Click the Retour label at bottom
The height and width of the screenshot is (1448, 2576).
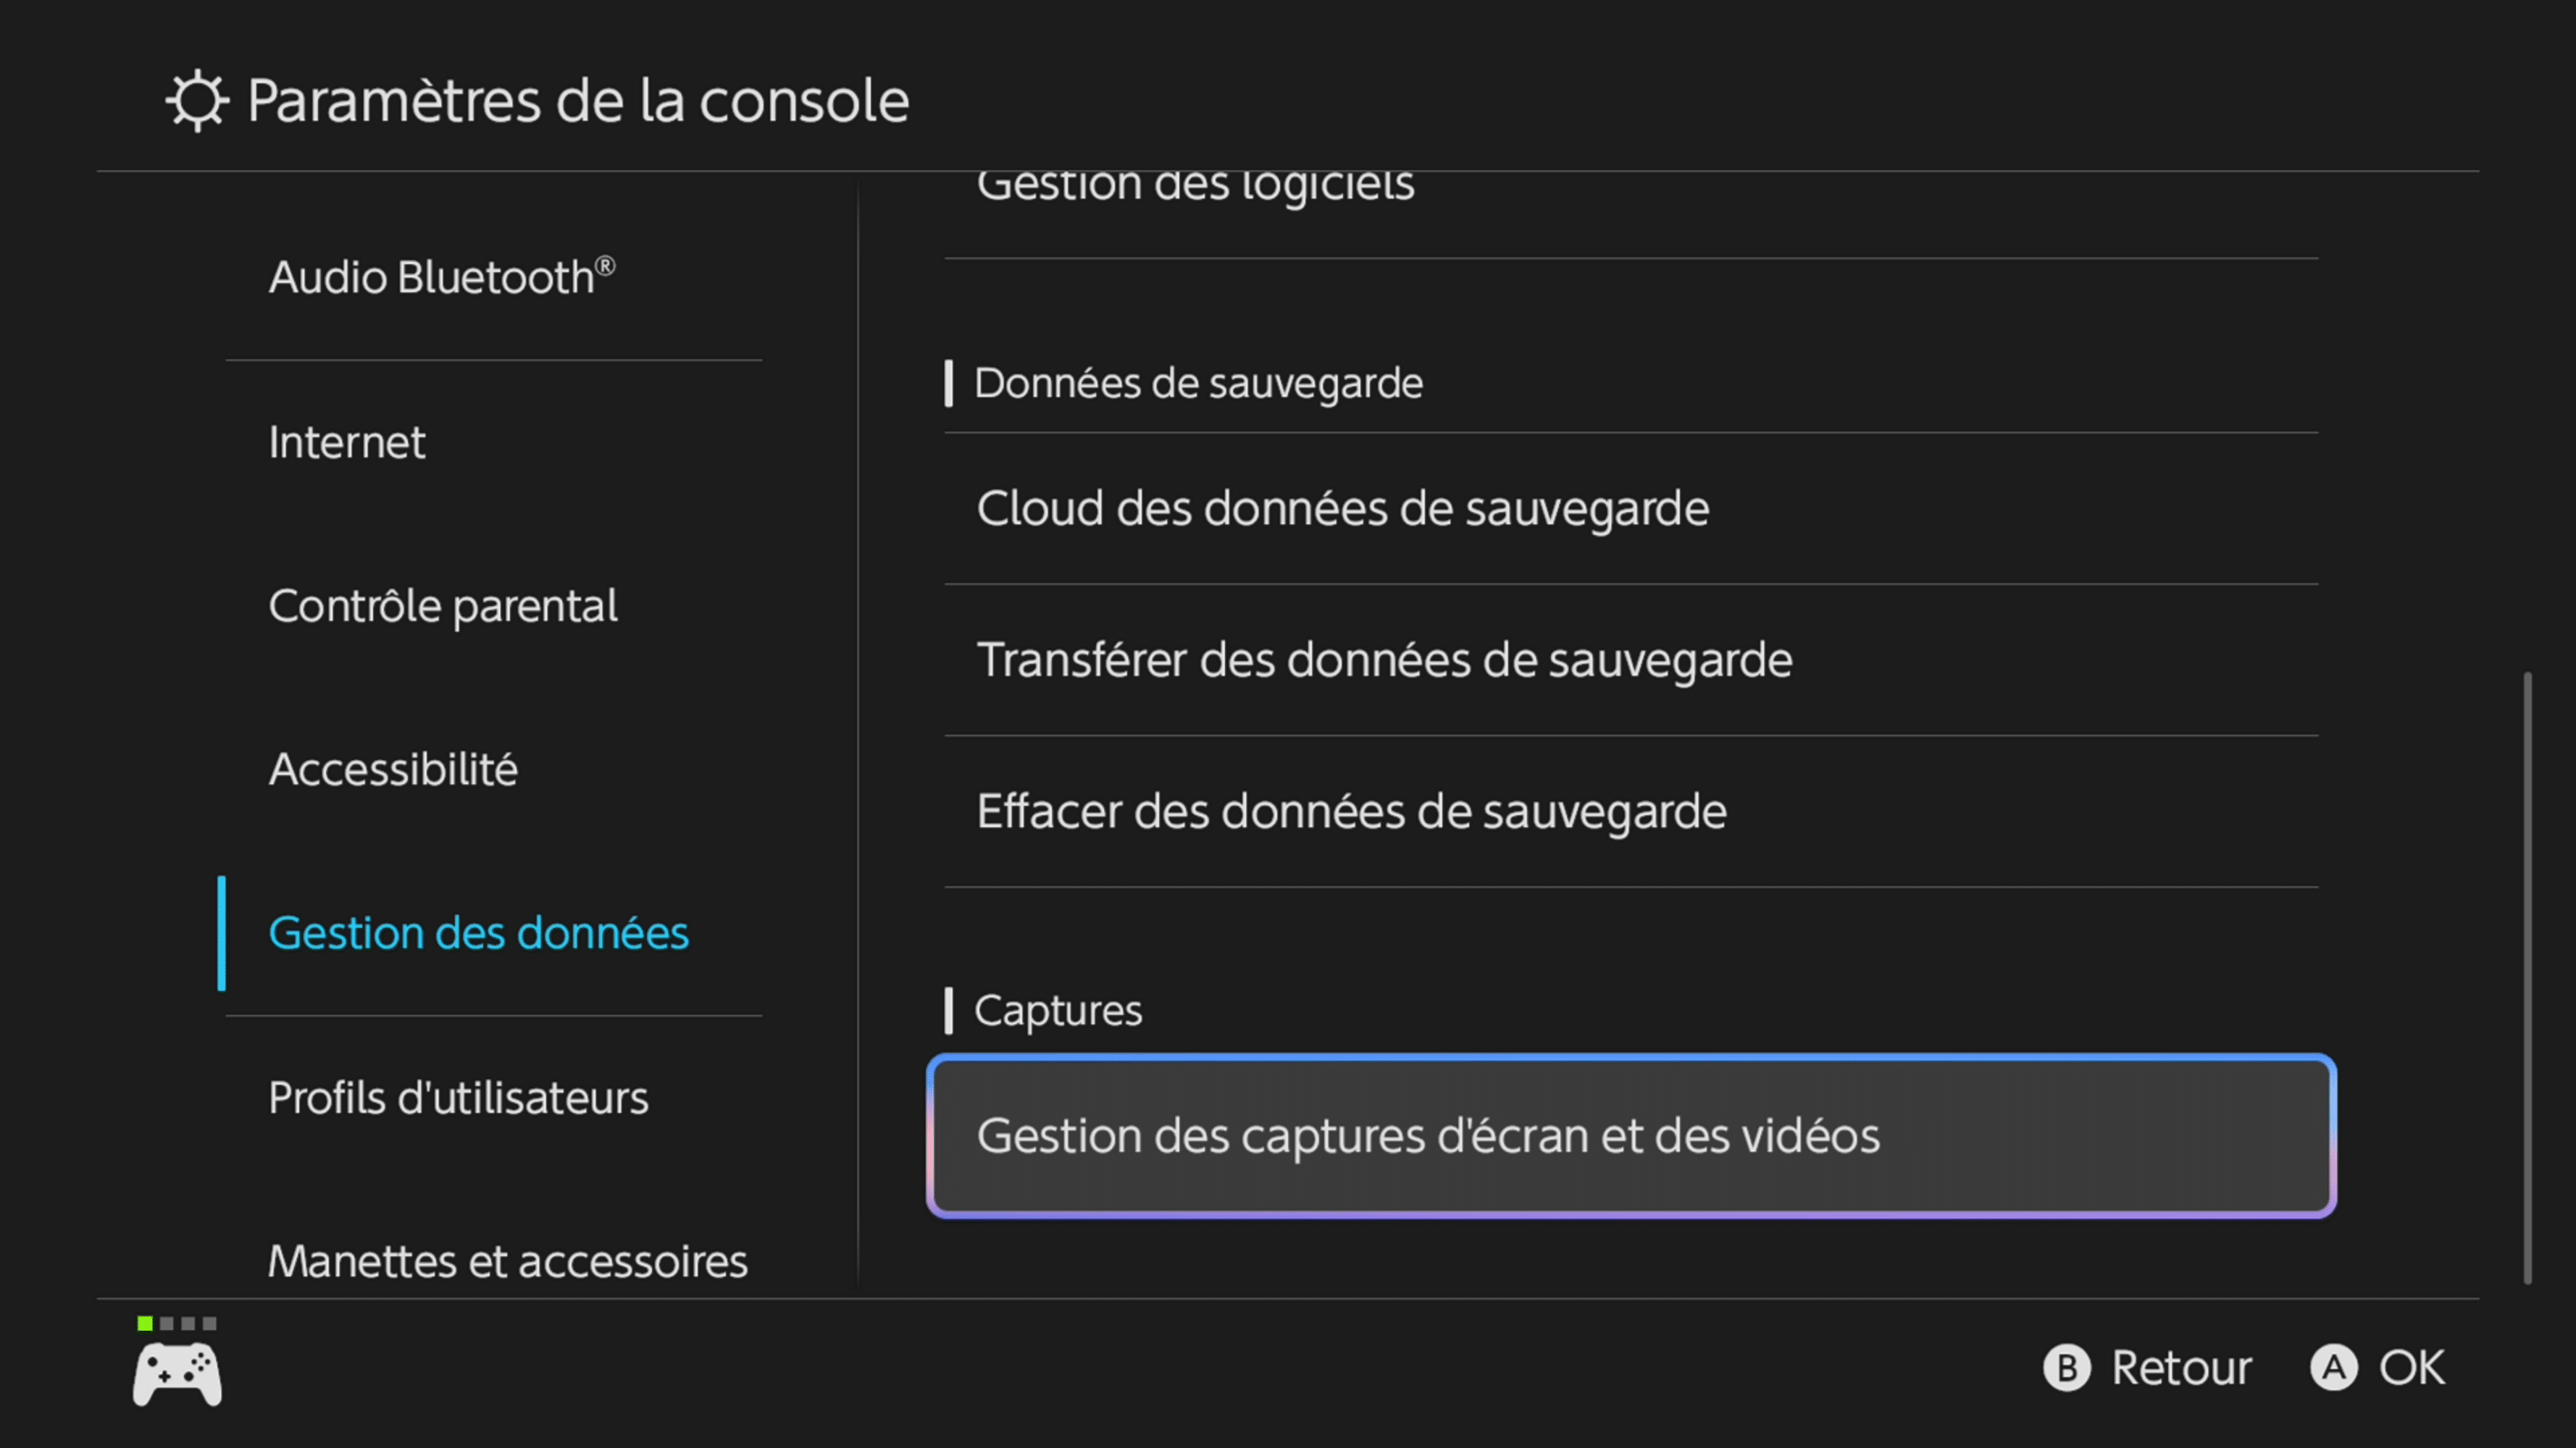coord(2180,1368)
